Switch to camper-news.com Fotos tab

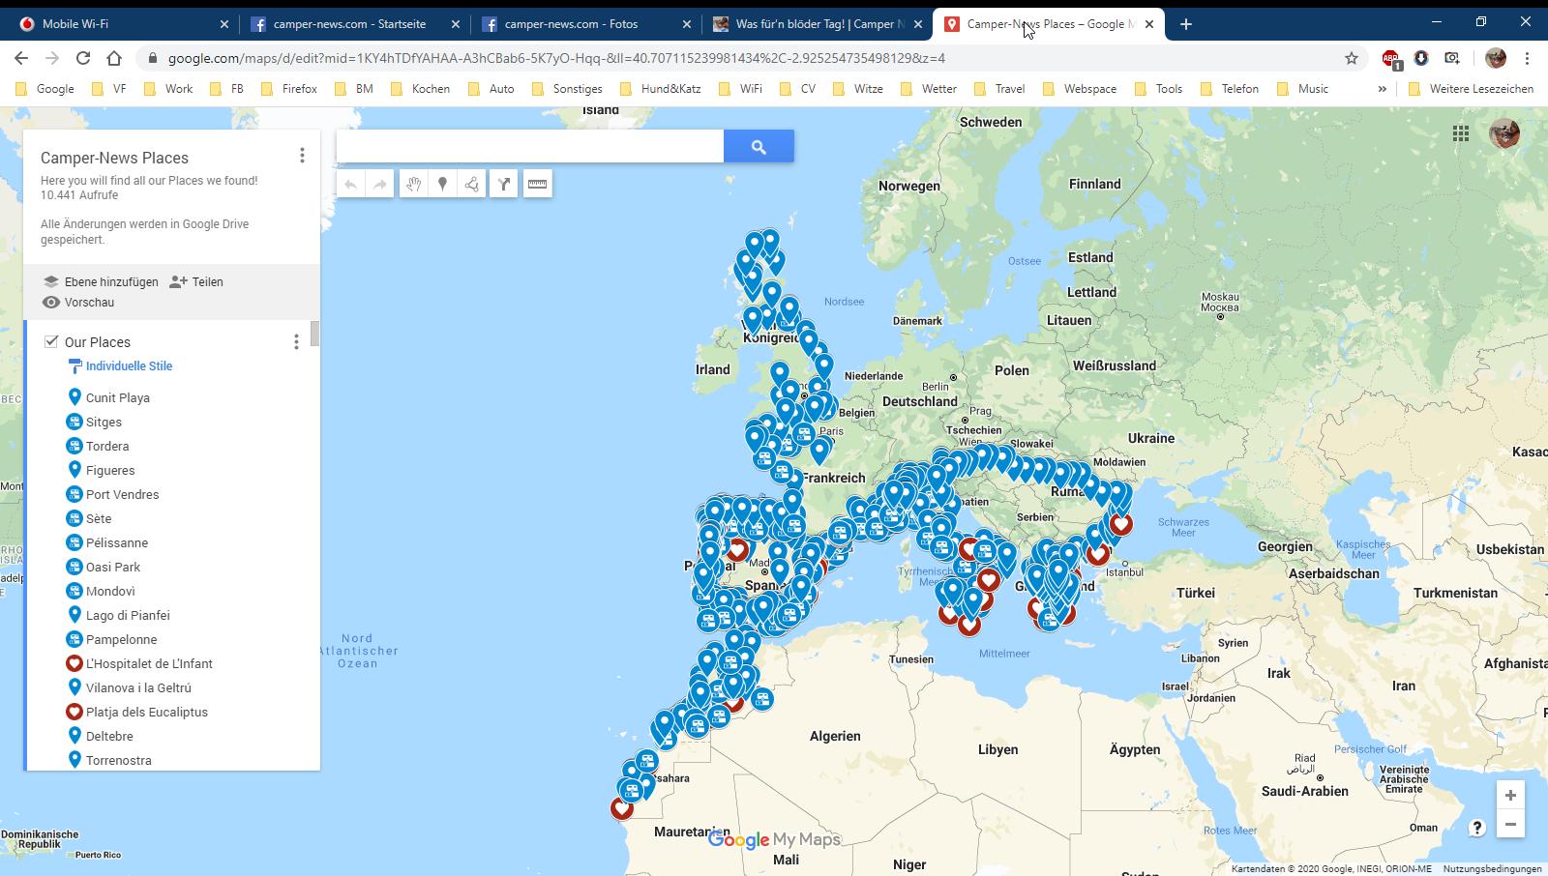click(585, 24)
